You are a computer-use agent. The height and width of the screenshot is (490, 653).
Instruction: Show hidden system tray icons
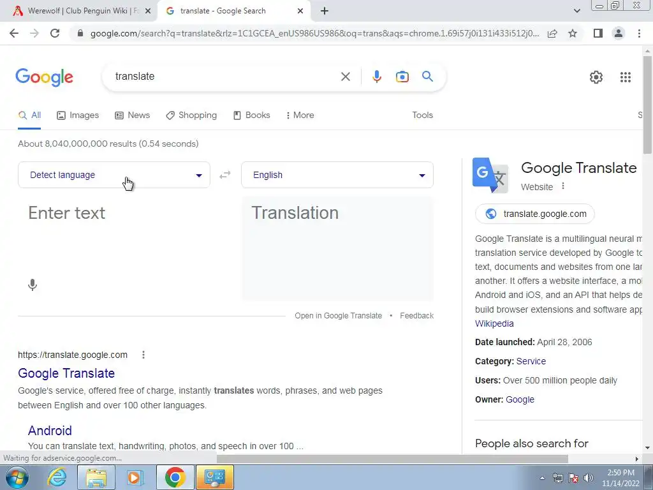pos(542,478)
